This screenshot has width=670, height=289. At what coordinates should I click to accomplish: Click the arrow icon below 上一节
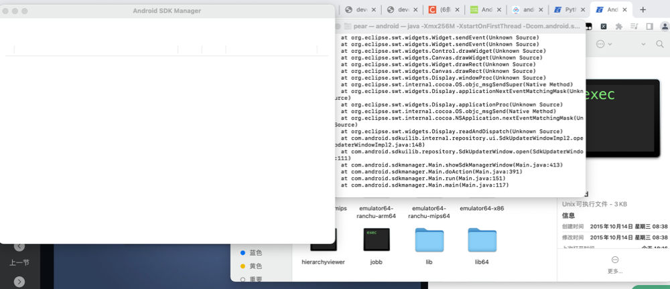point(19,282)
